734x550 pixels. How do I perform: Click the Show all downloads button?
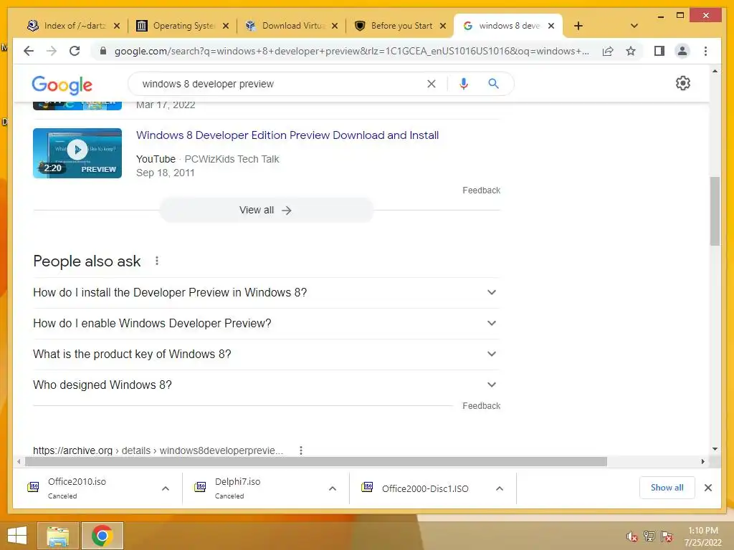point(667,488)
